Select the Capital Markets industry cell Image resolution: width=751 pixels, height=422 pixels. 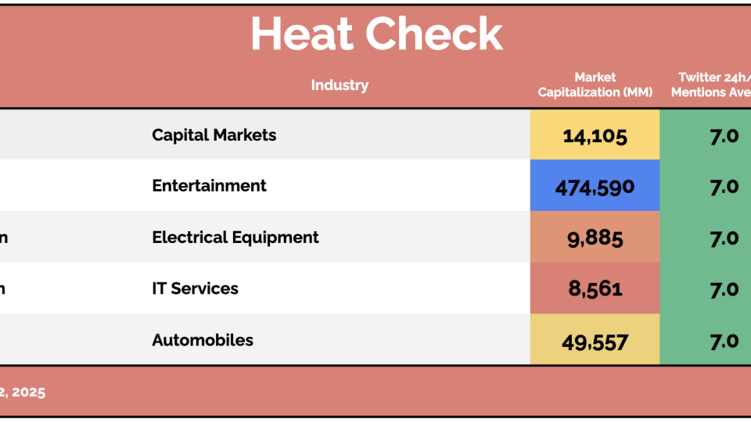[x=214, y=135]
